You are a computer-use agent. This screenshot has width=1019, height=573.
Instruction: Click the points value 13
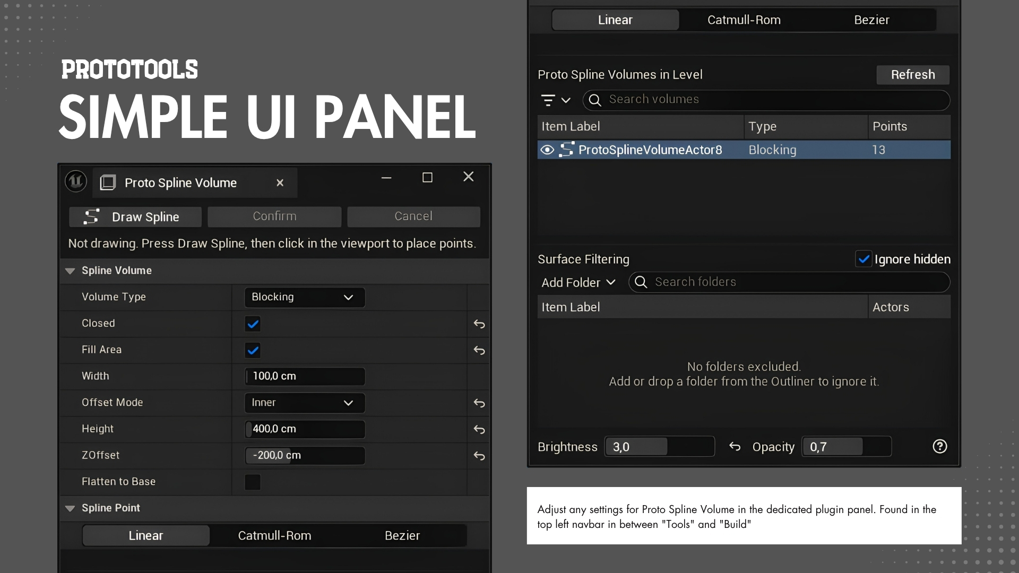[x=878, y=150]
